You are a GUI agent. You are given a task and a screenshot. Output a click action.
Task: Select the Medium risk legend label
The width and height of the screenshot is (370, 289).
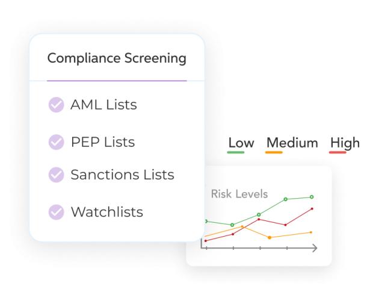292,143
